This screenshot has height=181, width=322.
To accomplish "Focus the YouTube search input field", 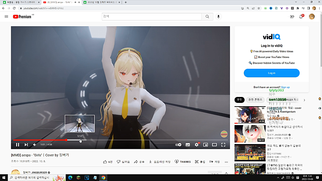I will pyautogui.click(x=152, y=16).
